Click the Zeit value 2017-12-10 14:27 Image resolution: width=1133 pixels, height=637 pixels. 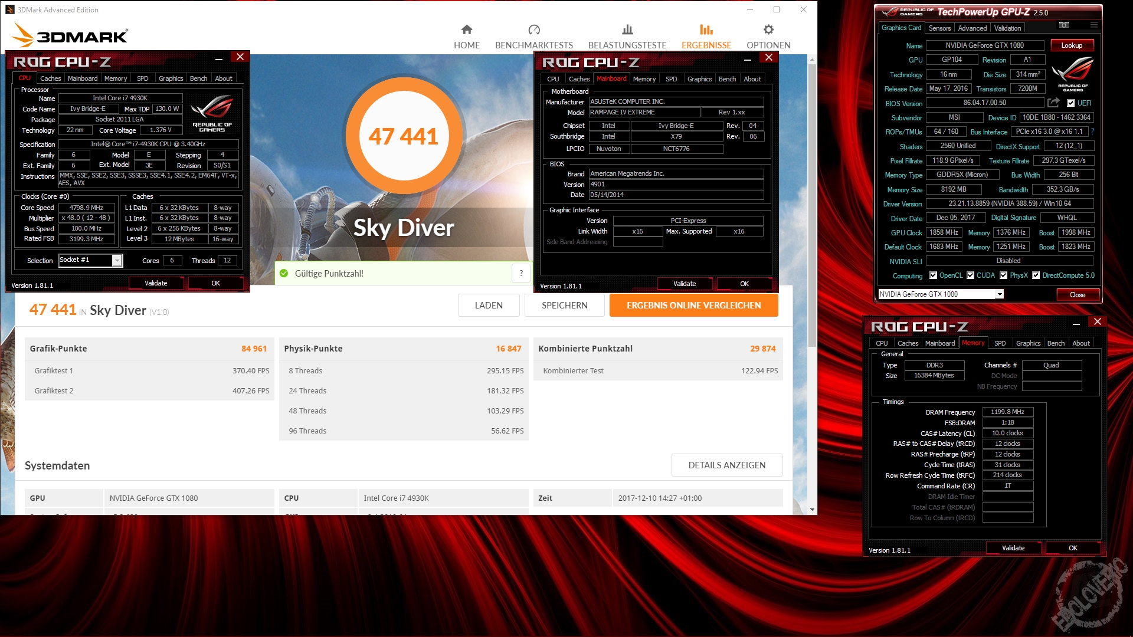pyautogui.click(x=660, y=498)
